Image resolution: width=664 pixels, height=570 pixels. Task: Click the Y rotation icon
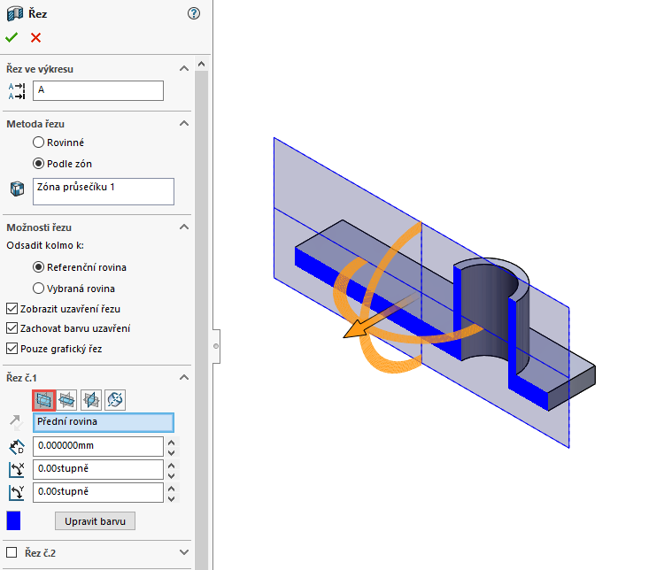(17, 492)
